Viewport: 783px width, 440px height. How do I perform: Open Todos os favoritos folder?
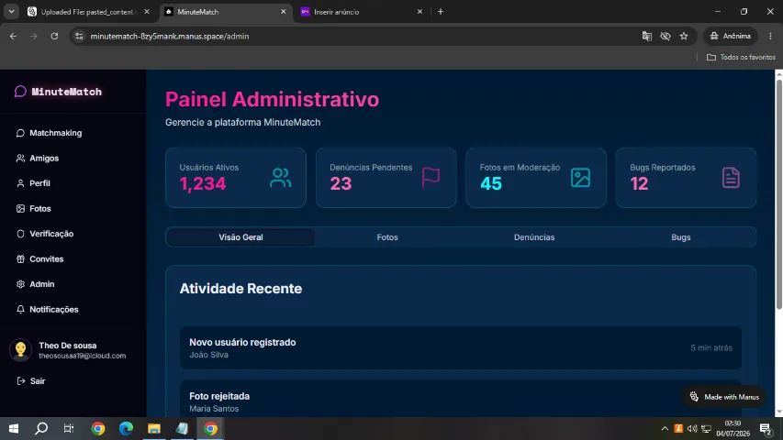coord(741,58)
